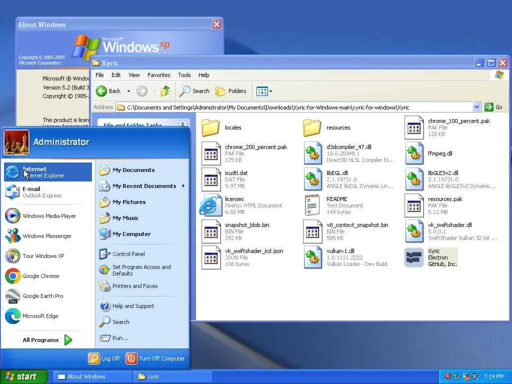The height and width of the screenshot is (384, 512).
Task: Select chrome_200_percent.pak file
Action: pyautogui.click(x=244, y=153)
